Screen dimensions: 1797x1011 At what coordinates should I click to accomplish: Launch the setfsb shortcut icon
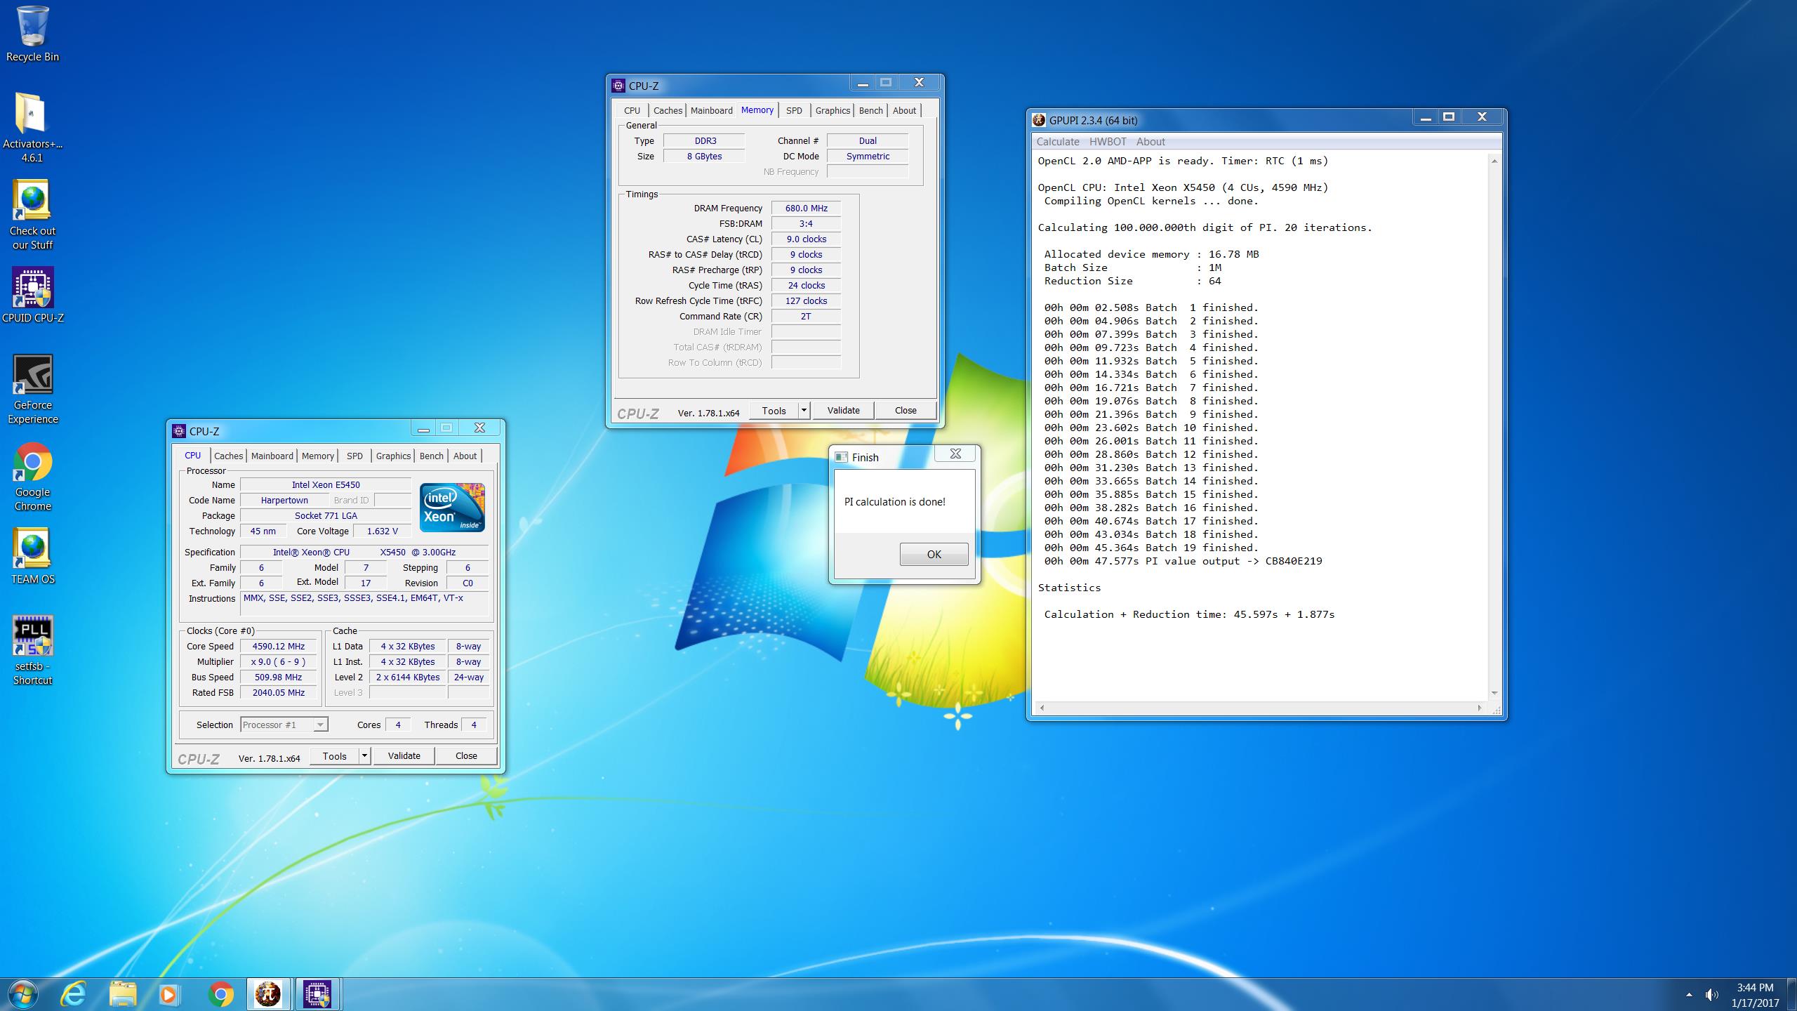pyautogui.click(x=32, y=650)
